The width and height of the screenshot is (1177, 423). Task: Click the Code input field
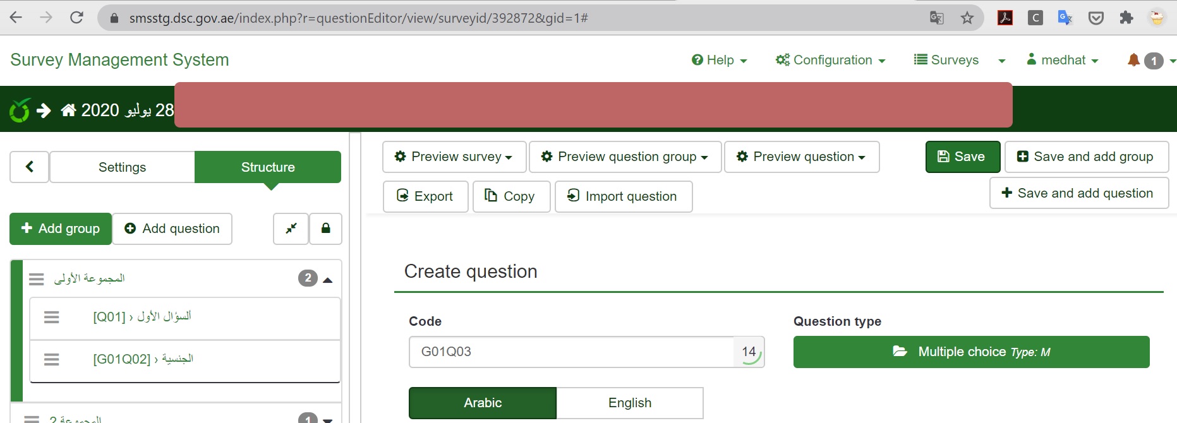[570, 352]
